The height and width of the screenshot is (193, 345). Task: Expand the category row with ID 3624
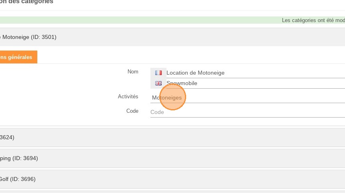tap(172, 137)
